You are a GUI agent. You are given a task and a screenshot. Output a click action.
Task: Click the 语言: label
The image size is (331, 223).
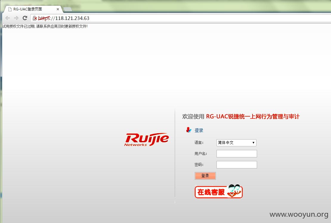click(x=199, y=143)
